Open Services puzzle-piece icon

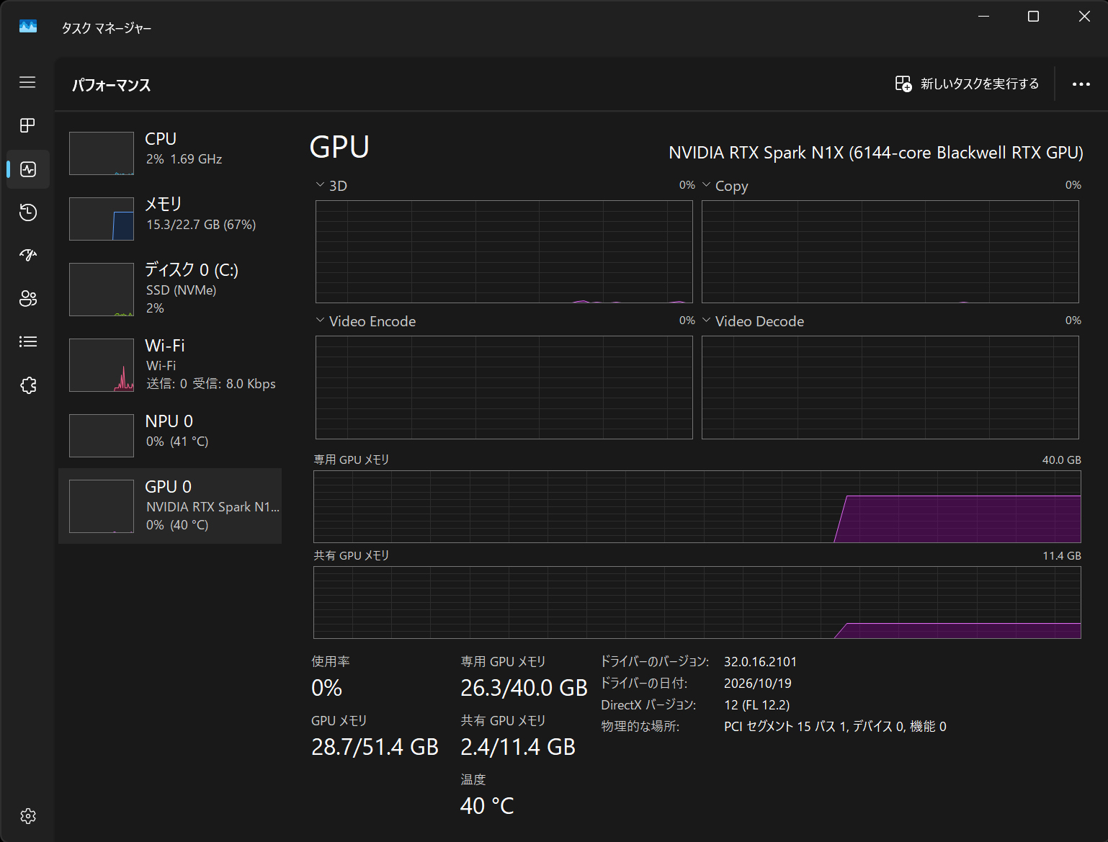coord(28,385)
